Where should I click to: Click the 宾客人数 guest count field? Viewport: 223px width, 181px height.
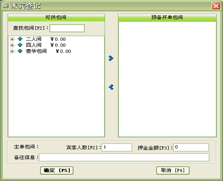click(117, 147)
